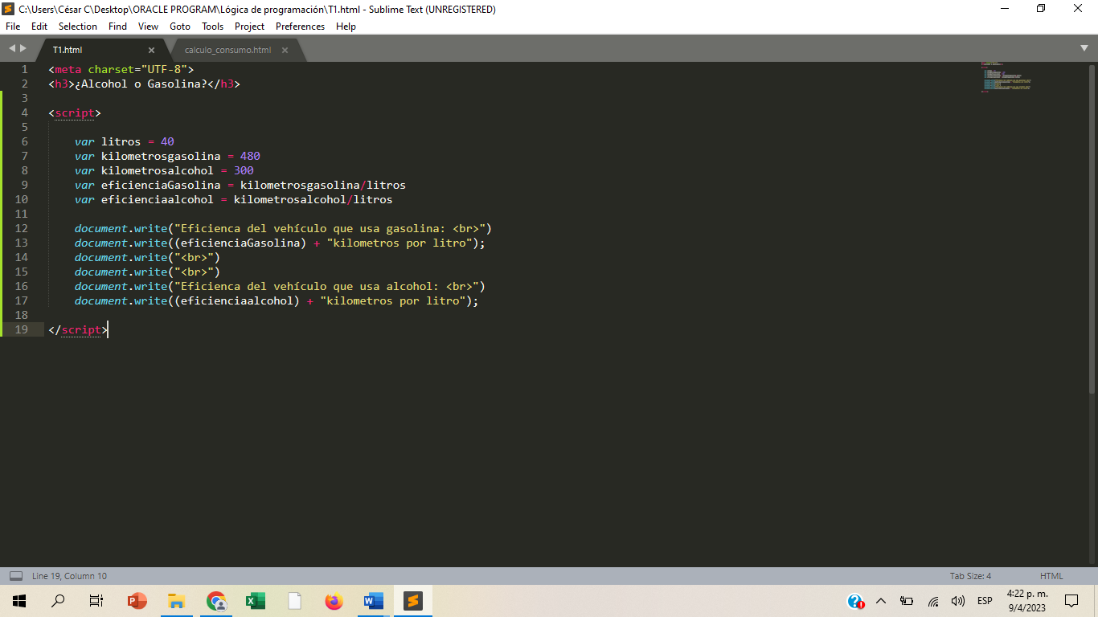Screen dimensions: 1098x617
Task: Click line number 12 in gutter
Action: click(21, 228)
